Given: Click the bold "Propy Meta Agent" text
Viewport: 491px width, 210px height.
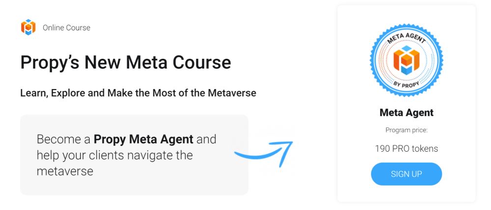Looking at the screenshot, I should pyautogui.click(x=143, y=139).
